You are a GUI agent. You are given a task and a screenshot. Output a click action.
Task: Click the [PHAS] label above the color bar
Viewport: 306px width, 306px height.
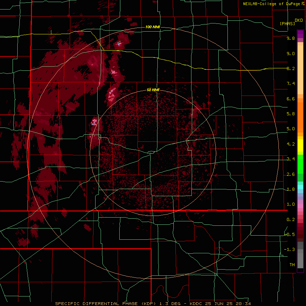pos(287,23)
